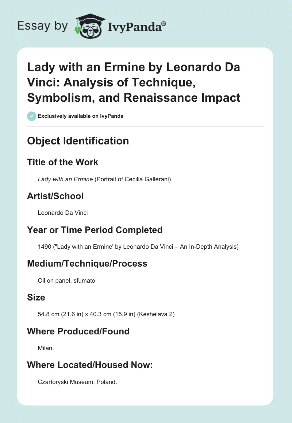Select "Exclusively available on IvyPanda" text
Image resolution: width=292 pixels, height=423 pixels.
coord(81,116)
